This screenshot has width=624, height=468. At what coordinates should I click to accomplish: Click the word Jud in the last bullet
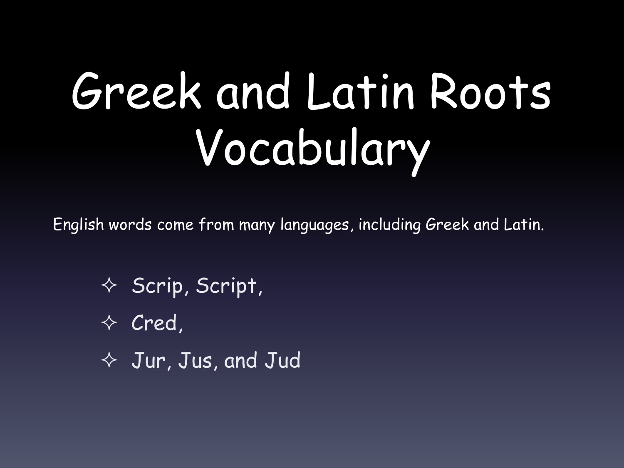283,360
